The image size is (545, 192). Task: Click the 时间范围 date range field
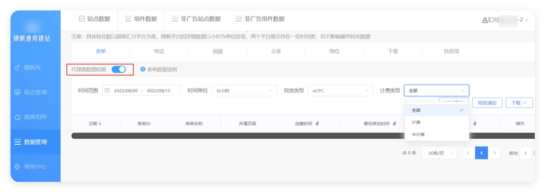[x=141, y=90]
